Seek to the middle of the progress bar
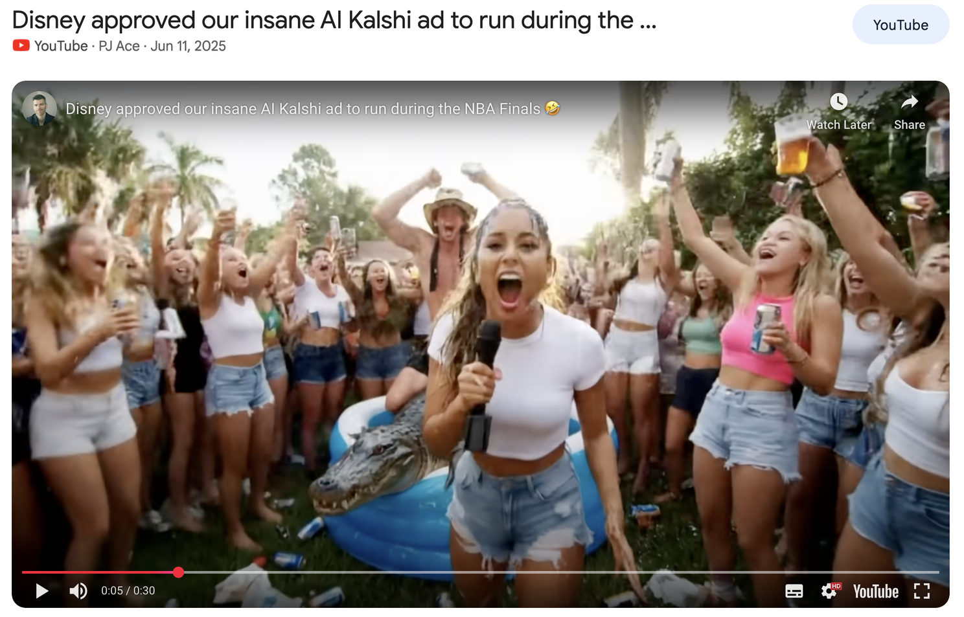 (481, 572)
